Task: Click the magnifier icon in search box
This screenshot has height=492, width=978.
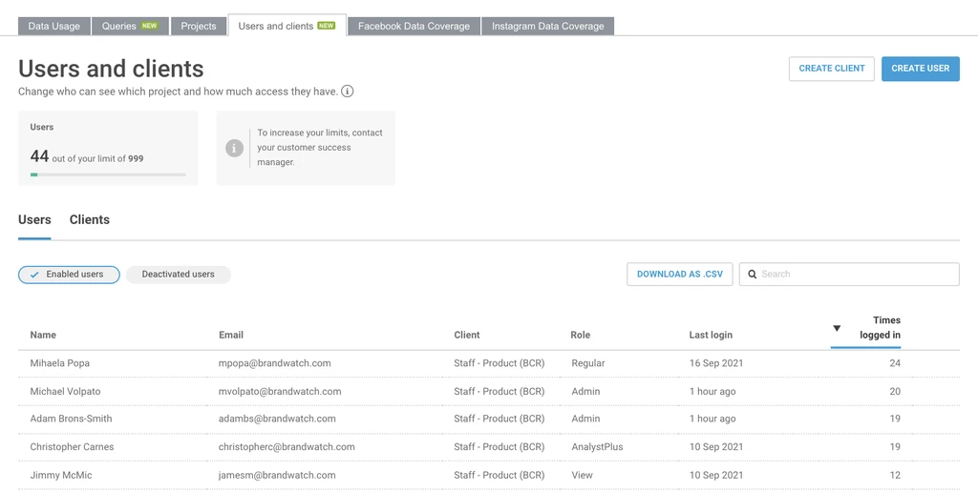Action: click(753, 275)
